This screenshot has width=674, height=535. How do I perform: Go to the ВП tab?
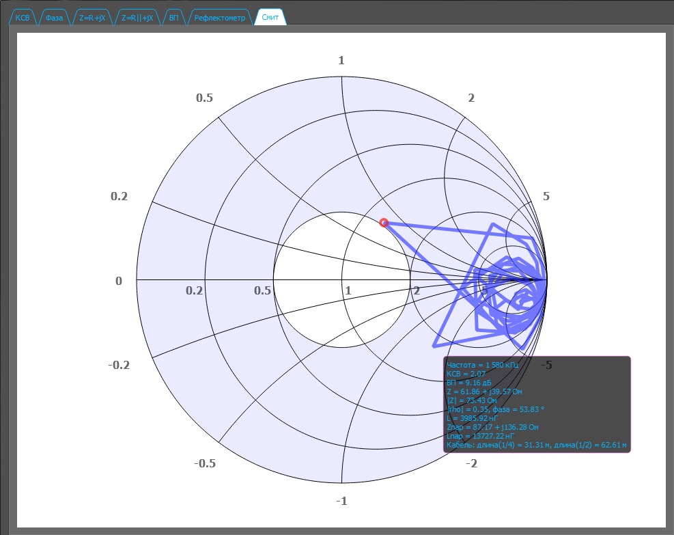(174, 18)
